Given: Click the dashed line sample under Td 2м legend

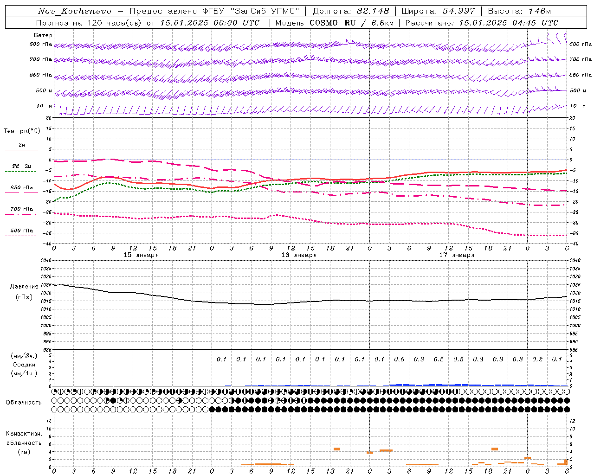Looking at the screenshot, I should click(x=20, y=172).
